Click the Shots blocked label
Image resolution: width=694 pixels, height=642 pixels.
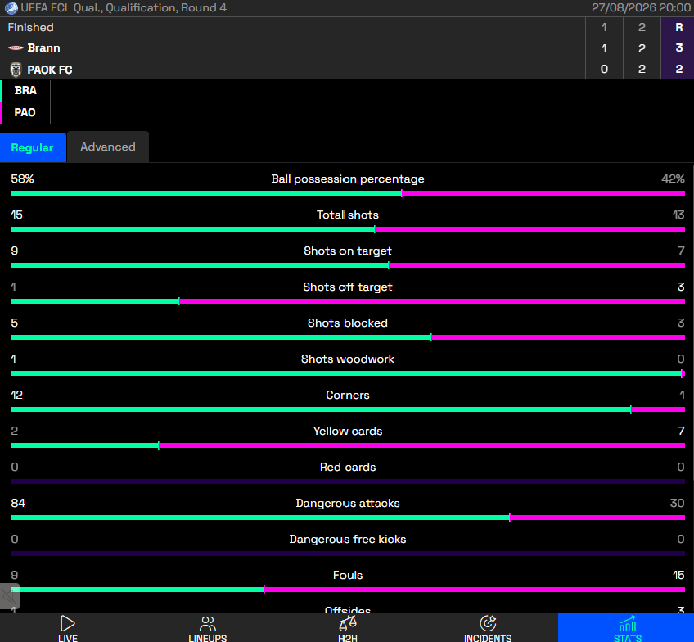(x=348, y=323)
